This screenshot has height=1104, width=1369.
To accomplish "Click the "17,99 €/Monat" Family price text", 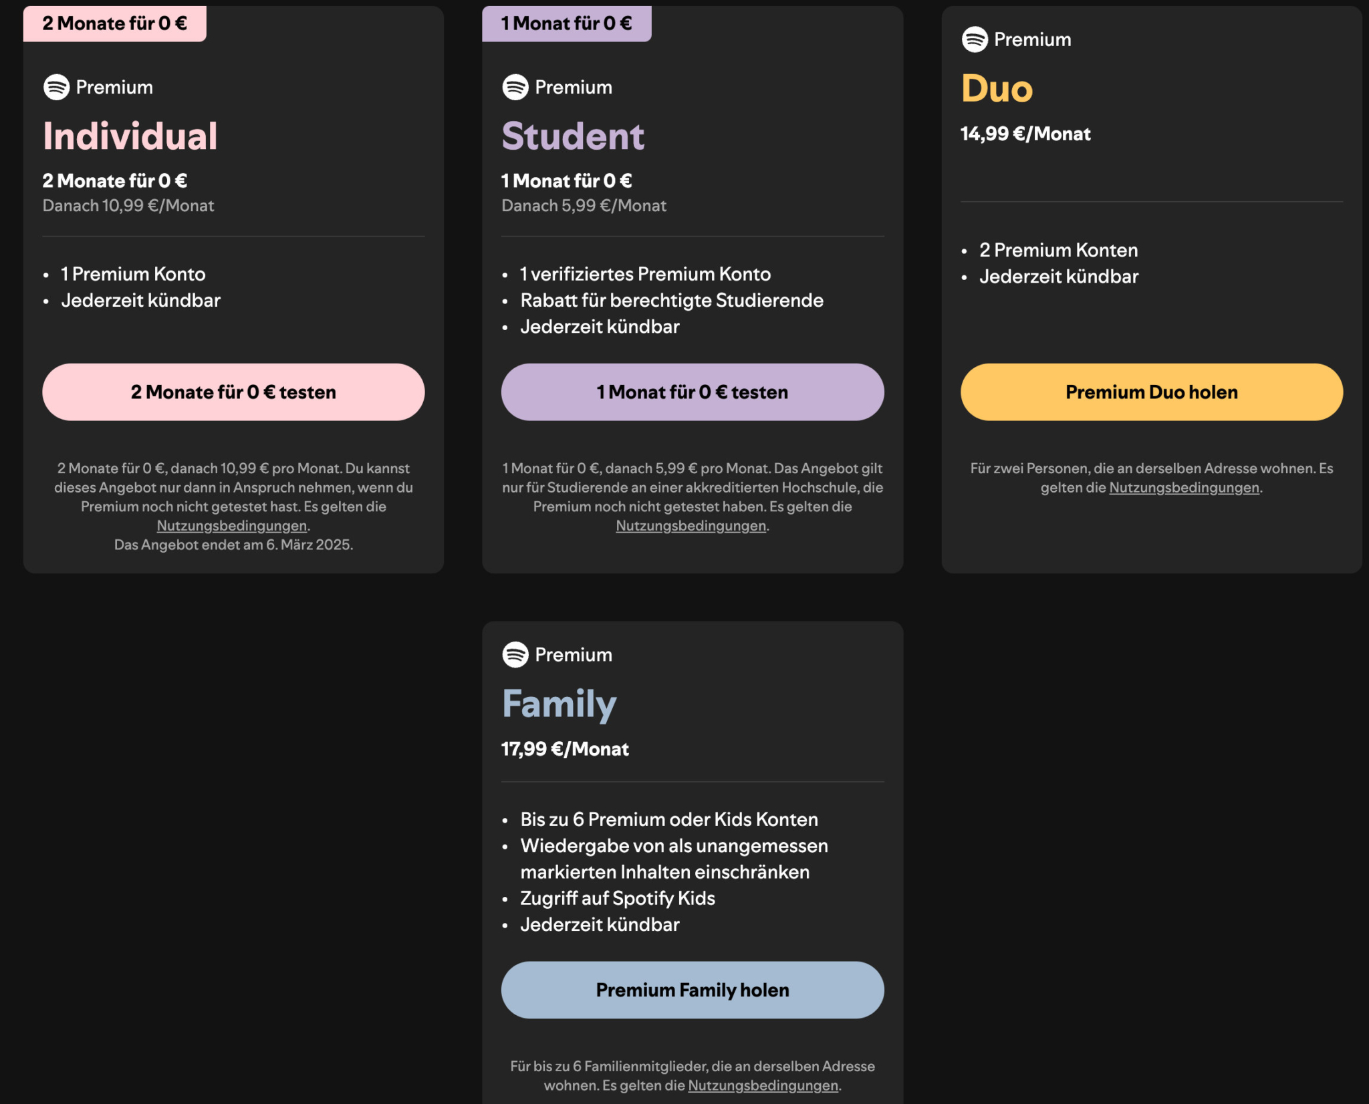I will point(565,749).
